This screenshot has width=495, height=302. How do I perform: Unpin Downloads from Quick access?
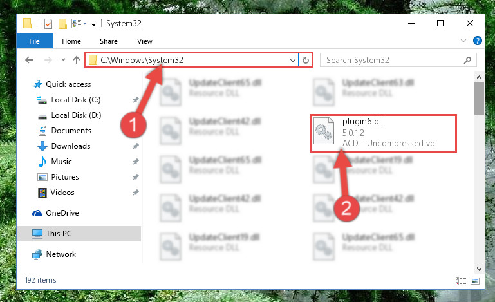pyautogui.click(x=135, y=146)
